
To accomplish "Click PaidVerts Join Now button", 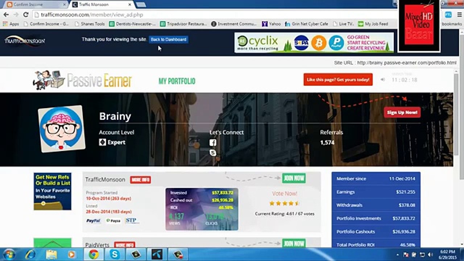I will pyautogui.click(x=294, y=243).
